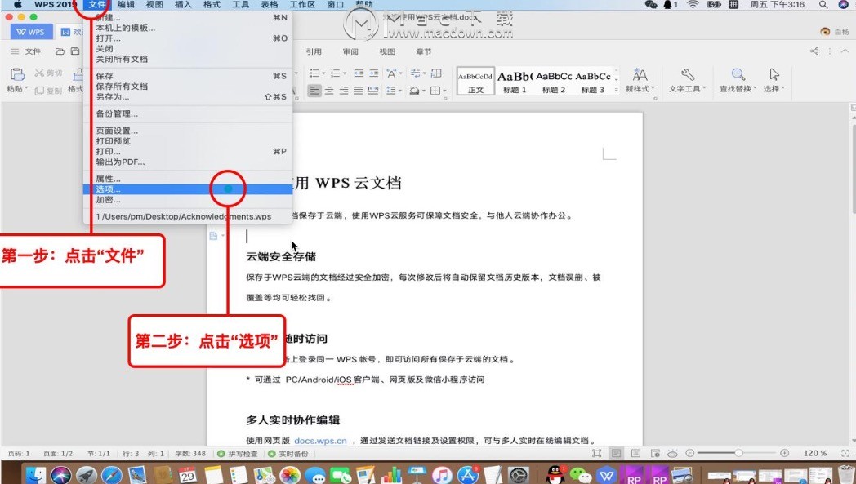Choose 加密... in the File menu
This screenshot has height=484, width=856.
pos(188,200)
